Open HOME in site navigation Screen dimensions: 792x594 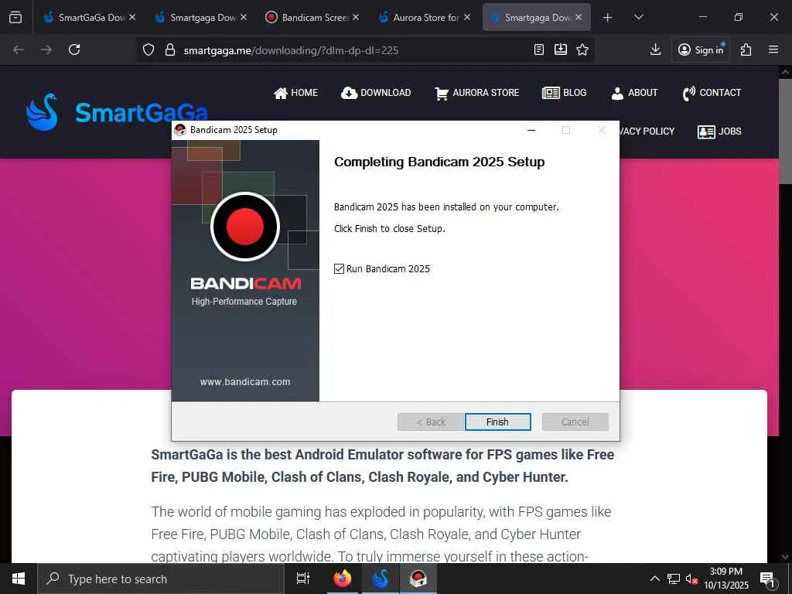[x=296, y=93]
